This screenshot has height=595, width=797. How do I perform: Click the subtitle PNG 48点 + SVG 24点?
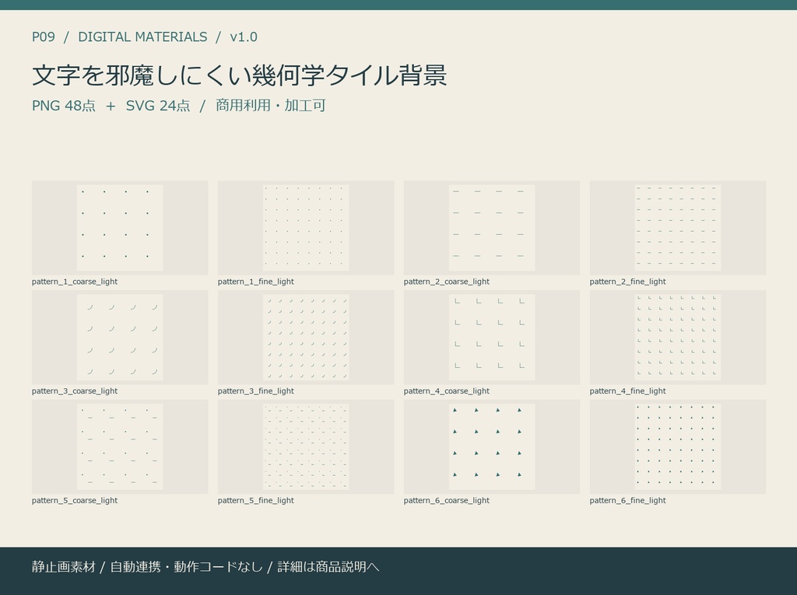click(111, 106)
